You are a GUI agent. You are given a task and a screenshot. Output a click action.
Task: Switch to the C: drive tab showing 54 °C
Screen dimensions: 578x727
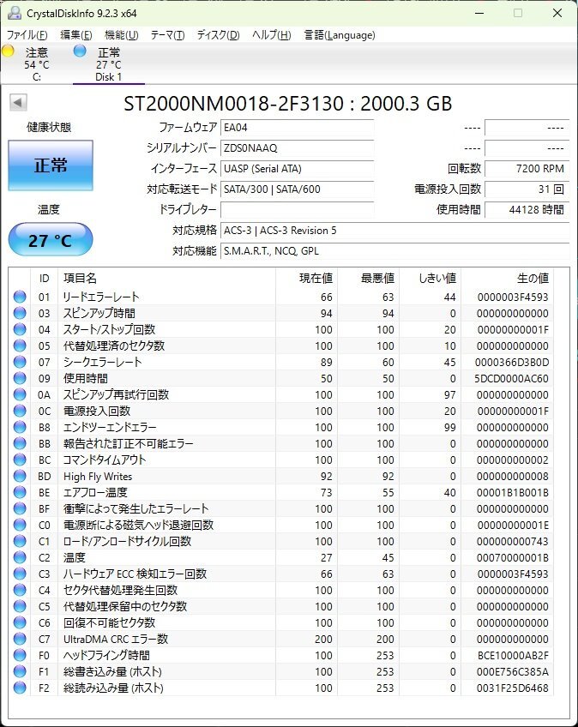point(37,64)
